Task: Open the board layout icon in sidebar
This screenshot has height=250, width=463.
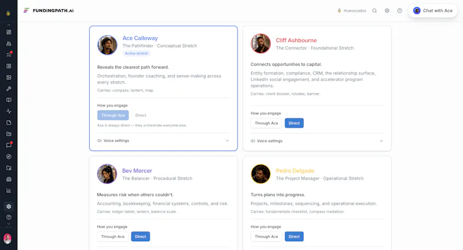Action: click(9, 66)
